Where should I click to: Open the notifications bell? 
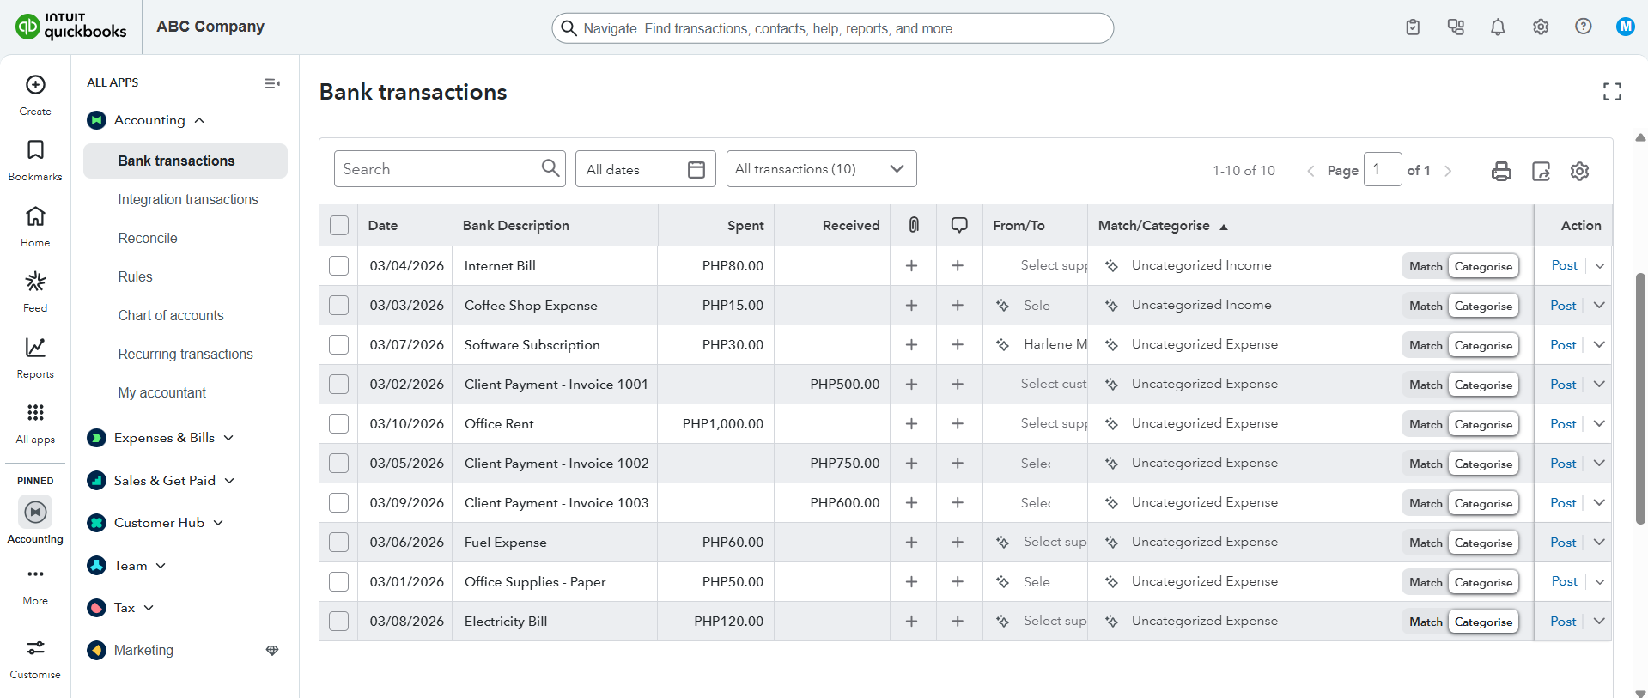point(1498,27)
